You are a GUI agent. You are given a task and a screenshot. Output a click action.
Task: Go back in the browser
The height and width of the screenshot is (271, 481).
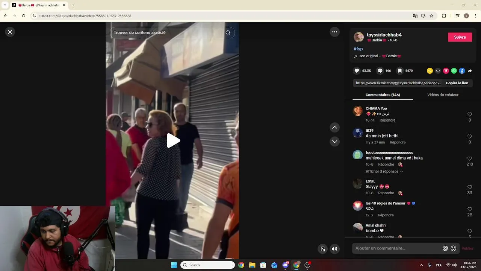pyautogui.click(x=5, y=16)
